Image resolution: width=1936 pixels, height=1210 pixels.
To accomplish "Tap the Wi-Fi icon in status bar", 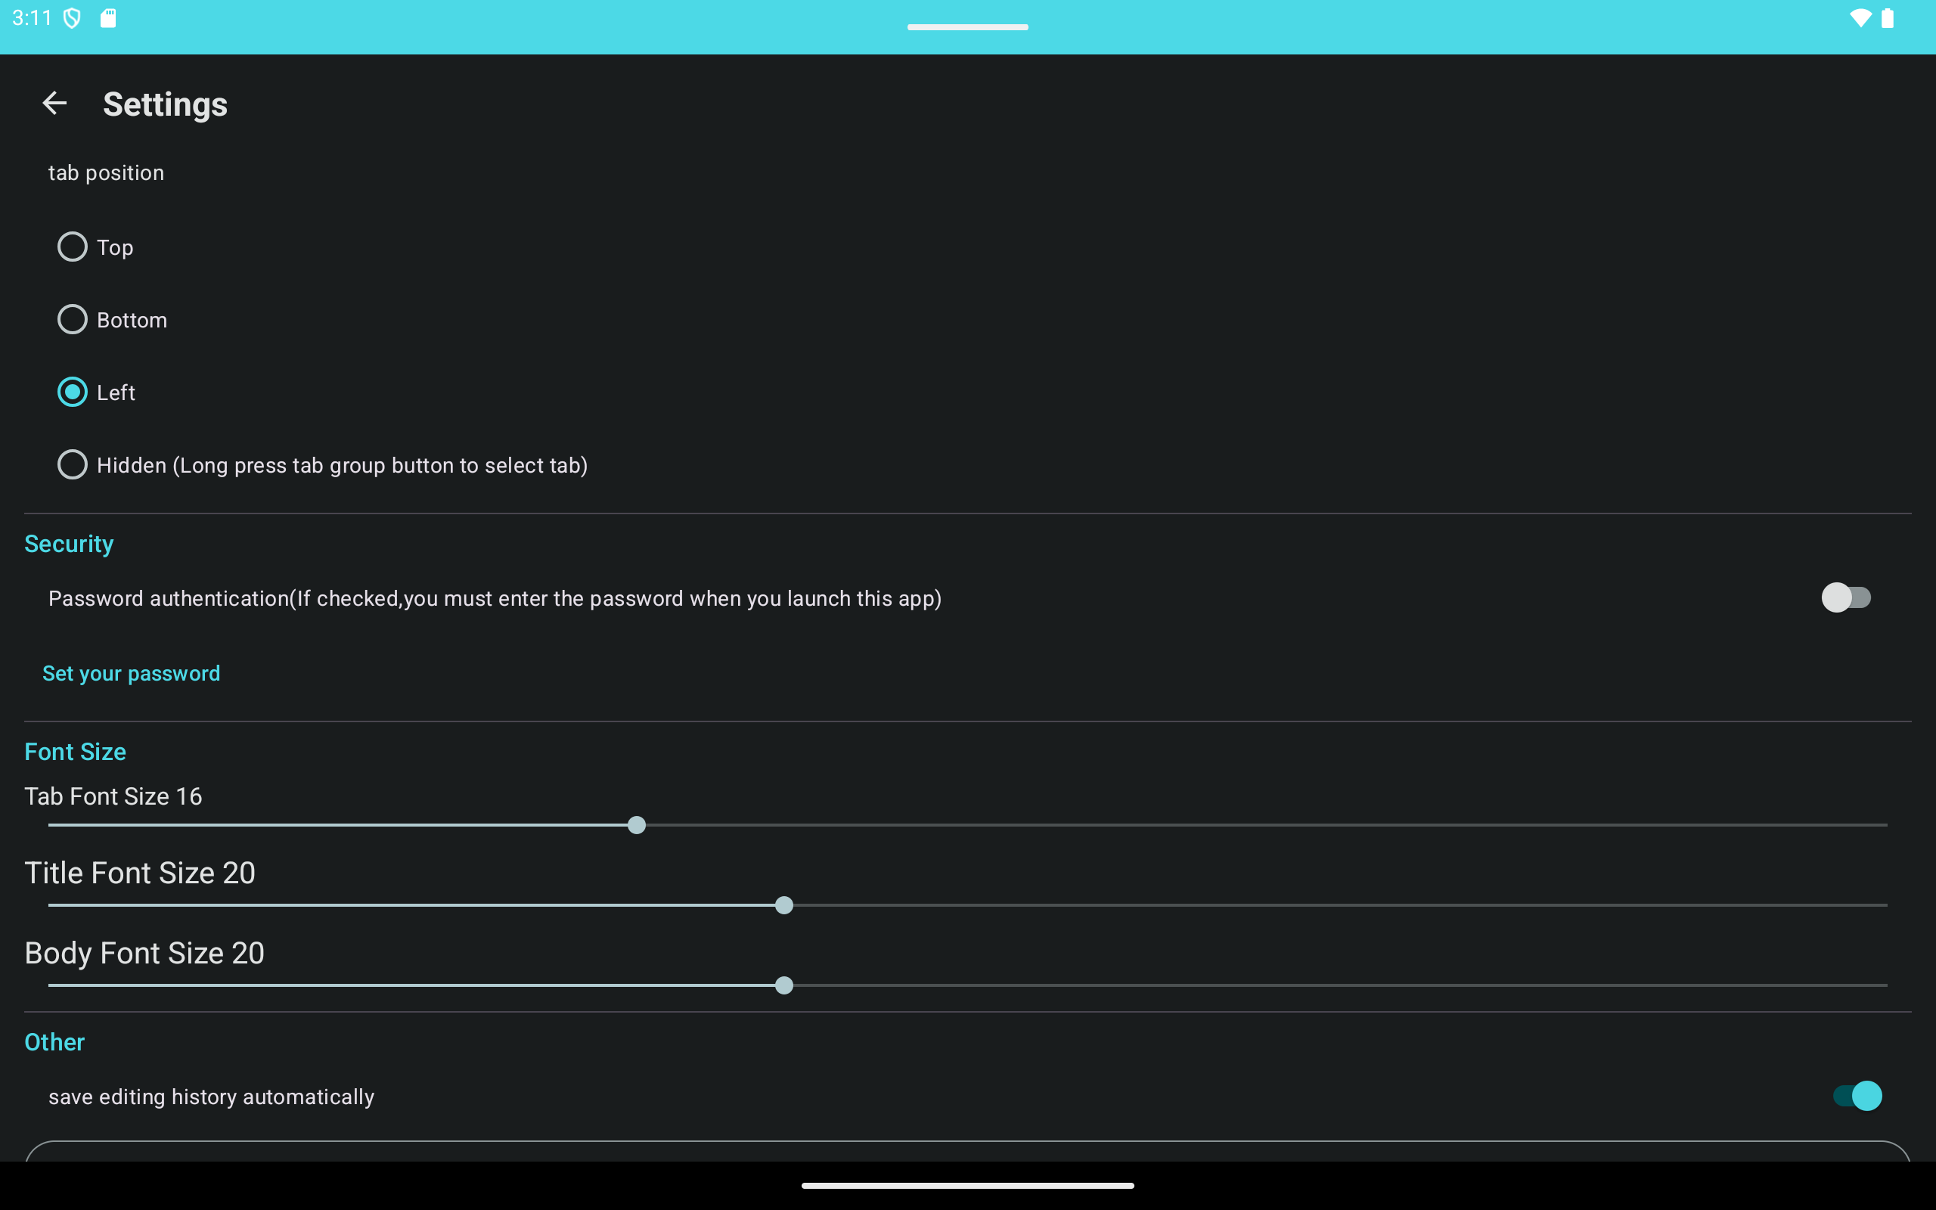I will point(1861,17).
